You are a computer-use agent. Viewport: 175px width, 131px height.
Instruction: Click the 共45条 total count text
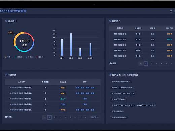click(113, 63)
